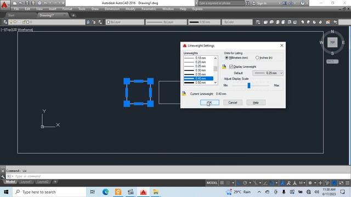Image resolution: width=351 pixels, height=197 pixels.
Task: Click the Adjust Display Scale slider handle
Action: [x=248, y=85]
